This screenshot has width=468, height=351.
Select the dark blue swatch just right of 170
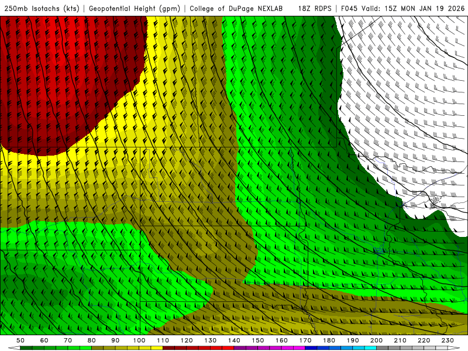(x=311, y=348)
